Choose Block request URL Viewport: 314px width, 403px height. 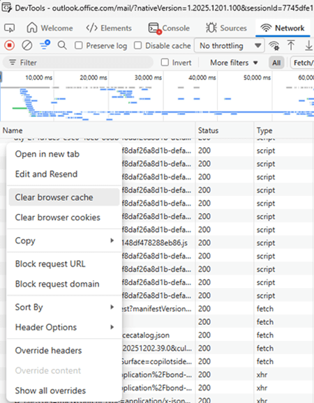click(64, 264)
